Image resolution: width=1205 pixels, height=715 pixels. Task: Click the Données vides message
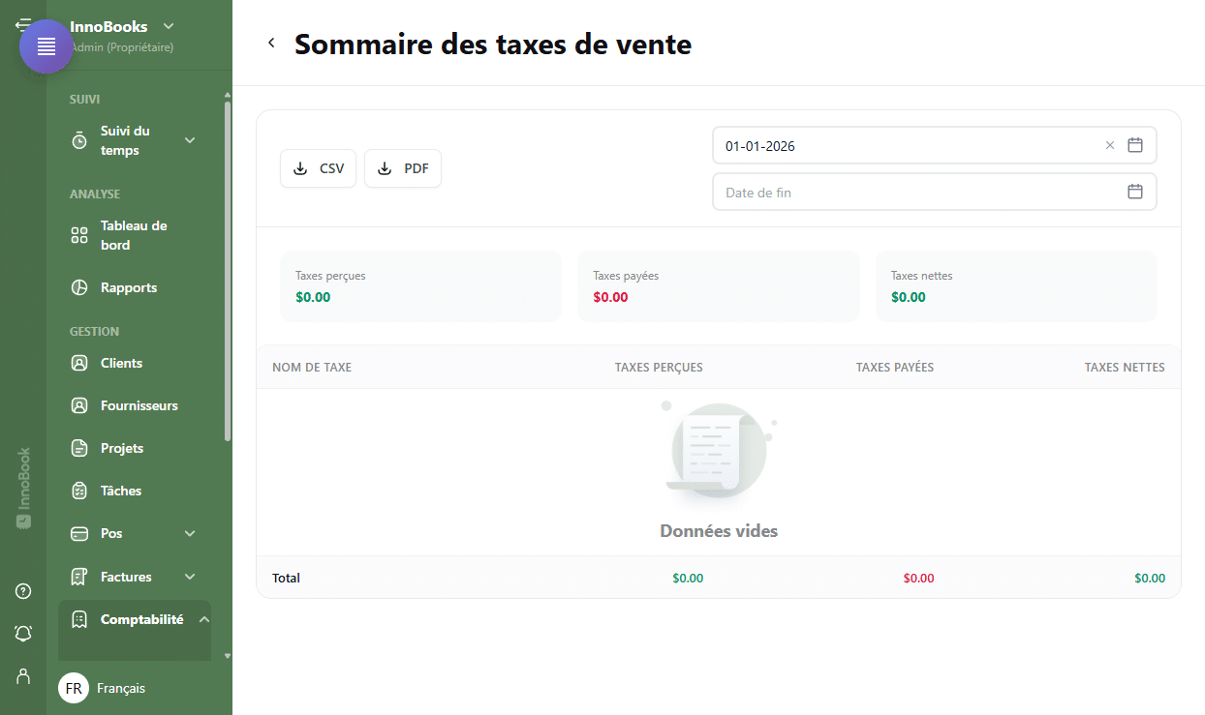[719, 531]
